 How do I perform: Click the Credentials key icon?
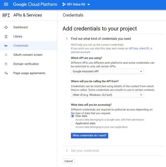[6, 46]
